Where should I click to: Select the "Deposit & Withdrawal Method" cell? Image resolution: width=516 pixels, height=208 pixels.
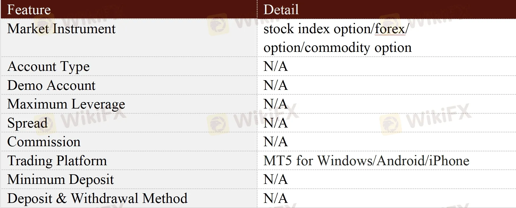97,198
